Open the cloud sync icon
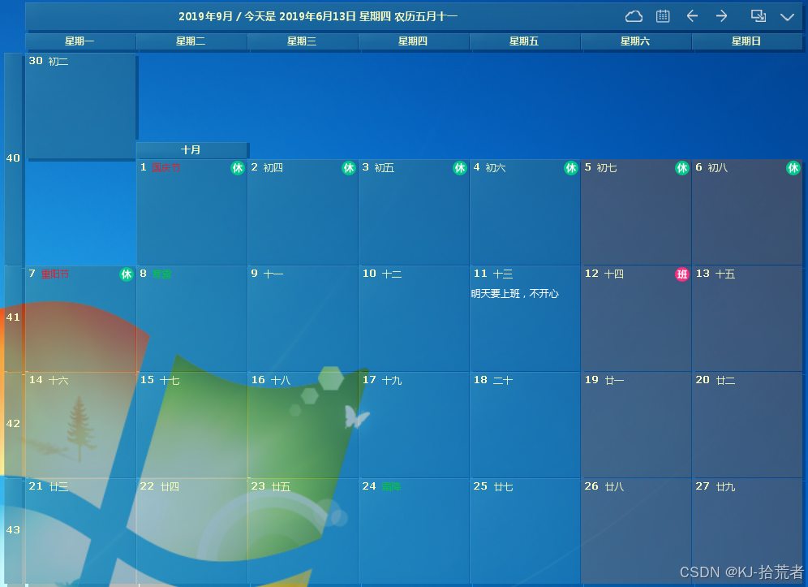This screenshot has width=808, height=587. [634, 16]
